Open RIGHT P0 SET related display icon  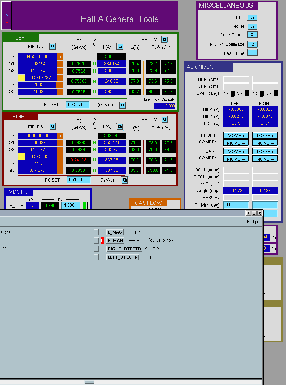click(124, 180)
